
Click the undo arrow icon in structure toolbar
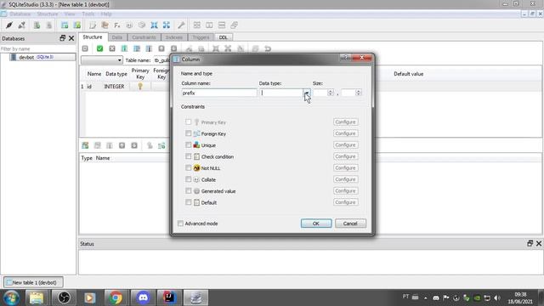268,48
